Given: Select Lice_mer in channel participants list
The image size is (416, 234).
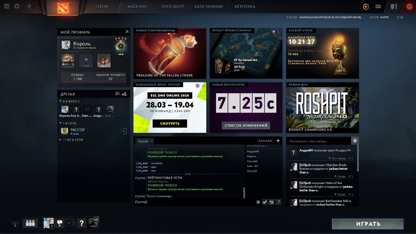Looking at the screenshot, I should 253,161.
